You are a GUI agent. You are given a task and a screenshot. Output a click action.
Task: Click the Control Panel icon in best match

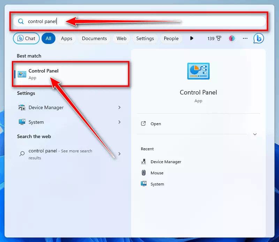pyautogui.click(x=22, y=74)
